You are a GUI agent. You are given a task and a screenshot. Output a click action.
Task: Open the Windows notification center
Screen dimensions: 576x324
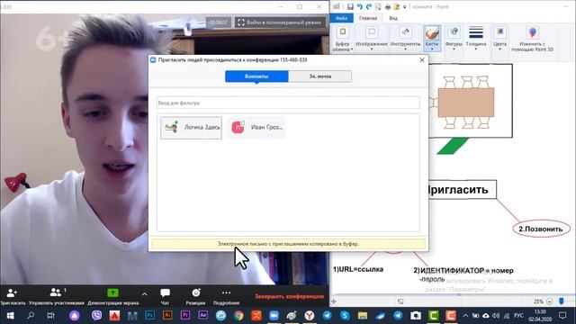(562, 316)
